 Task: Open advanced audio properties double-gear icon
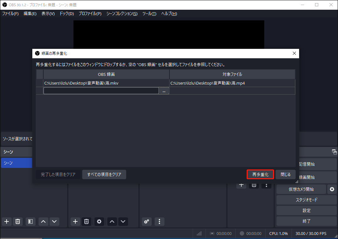(147, 221)
